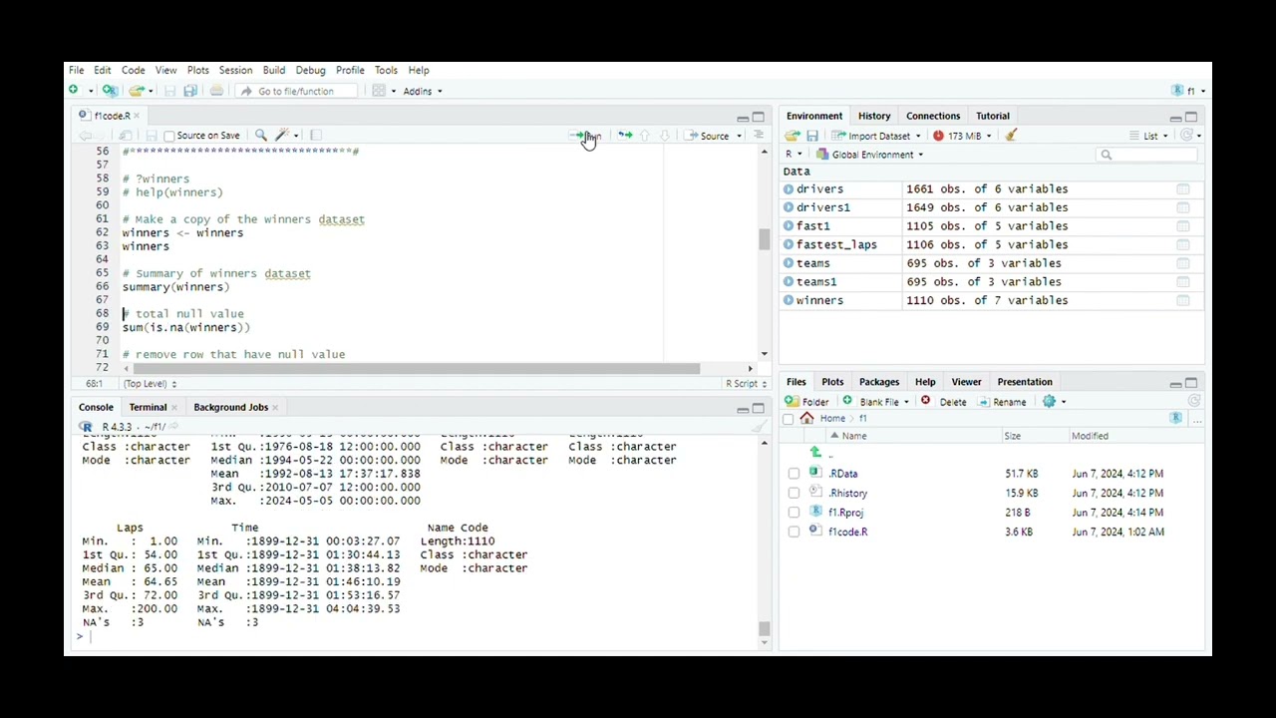The height and width of the screenshot is (718, 1276).
Task: Click the memory usage 173 MiB indicator
Action: pos(961,136)
